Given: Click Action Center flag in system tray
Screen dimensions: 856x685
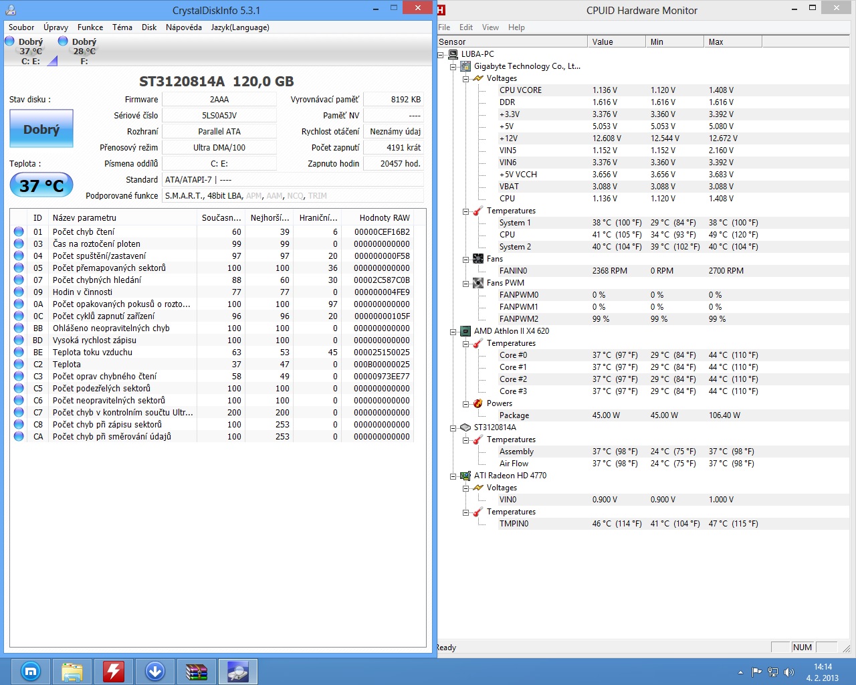Looking at the screenshot, I should (x=756, y=672).
